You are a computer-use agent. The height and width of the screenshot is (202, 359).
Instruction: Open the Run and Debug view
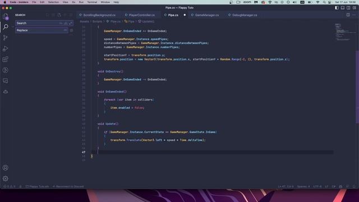pyautogui.click(x=6, y=49)
